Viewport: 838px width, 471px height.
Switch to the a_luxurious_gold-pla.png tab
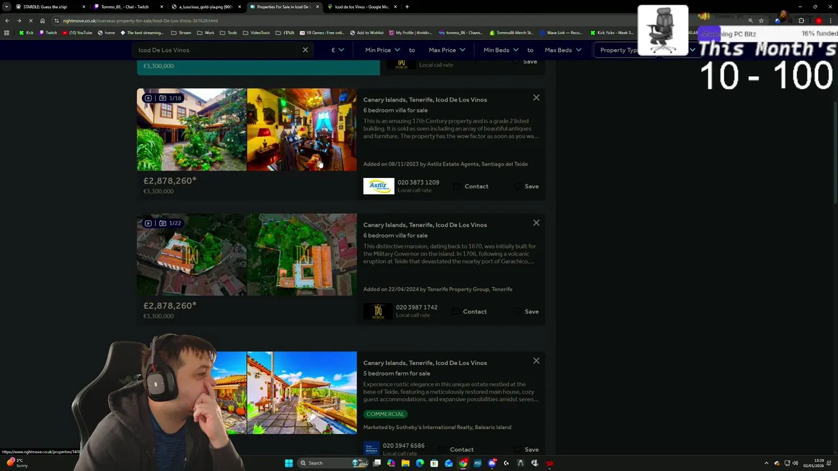205,7
